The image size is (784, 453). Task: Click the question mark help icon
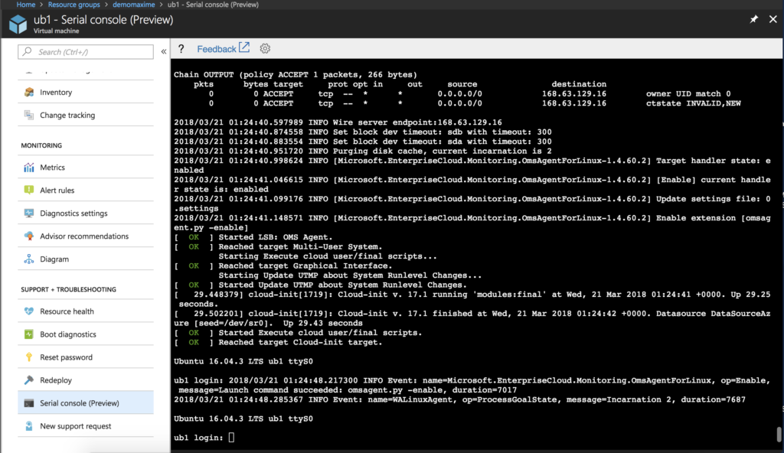181,49
